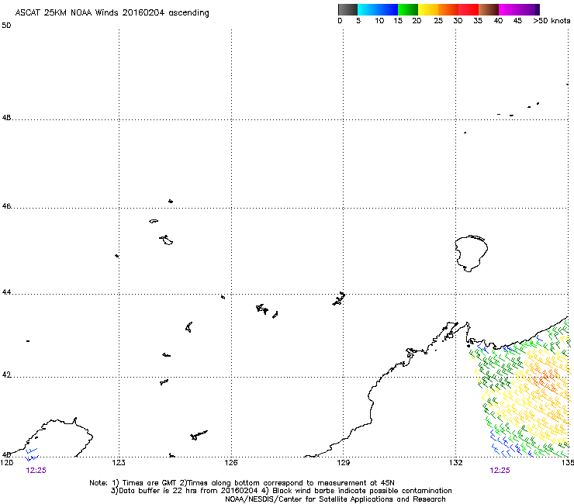Click the large lake outline near 132E 45N

pos(471,254)
